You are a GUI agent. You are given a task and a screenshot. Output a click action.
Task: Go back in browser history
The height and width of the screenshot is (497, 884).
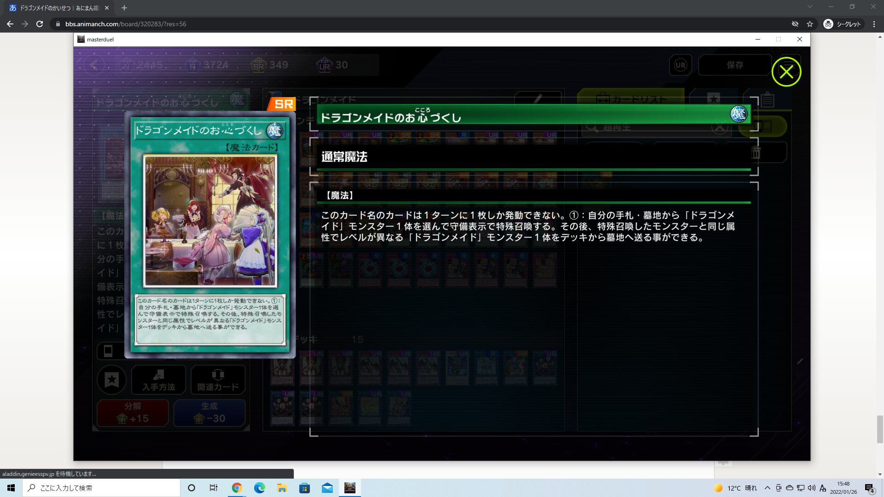coord(10,24)
